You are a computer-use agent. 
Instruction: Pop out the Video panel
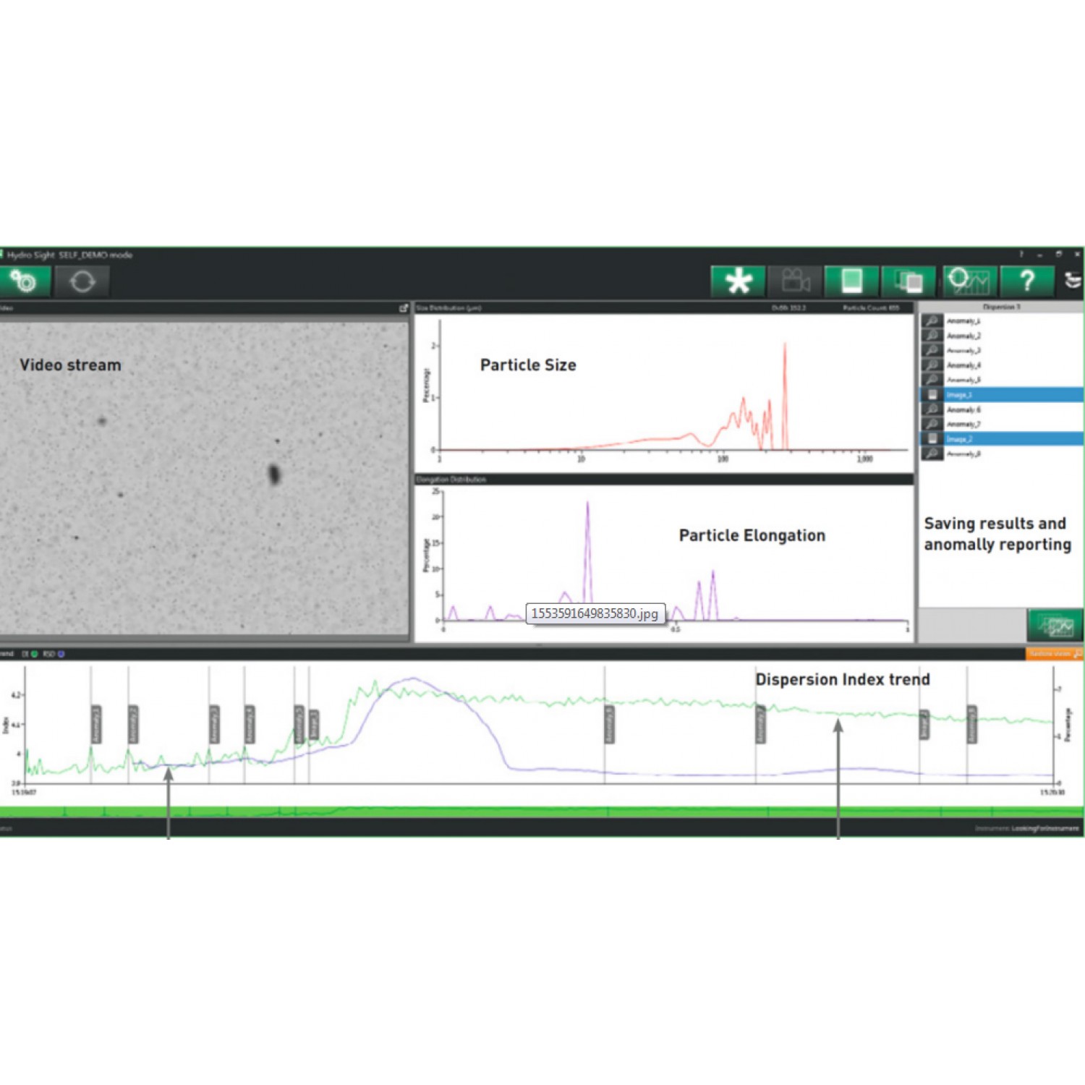coord(404,308)
